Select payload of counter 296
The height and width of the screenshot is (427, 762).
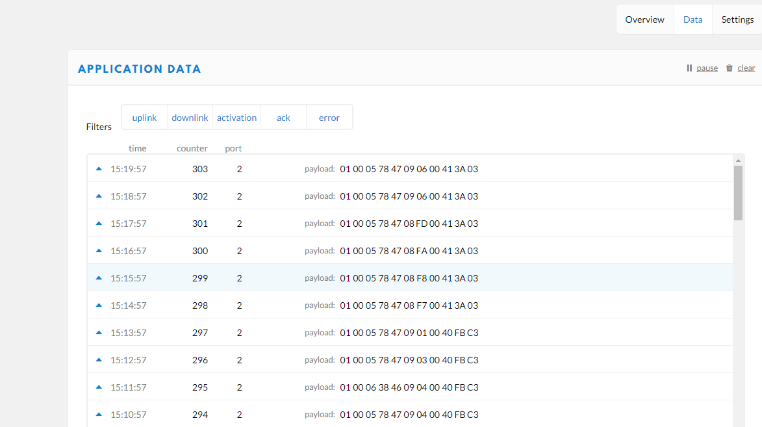pyautogui.click(x=409, y=360)
